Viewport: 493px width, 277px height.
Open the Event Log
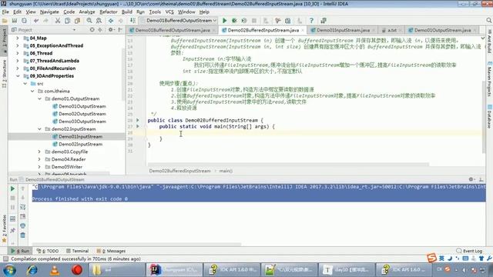coord(469,251)
